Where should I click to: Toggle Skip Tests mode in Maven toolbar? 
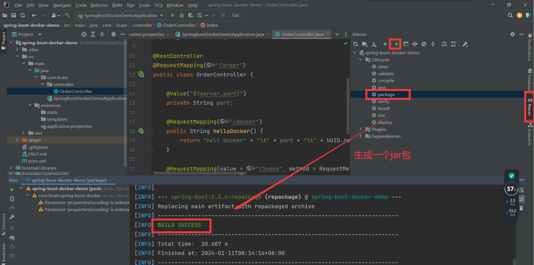coord(424,44)
